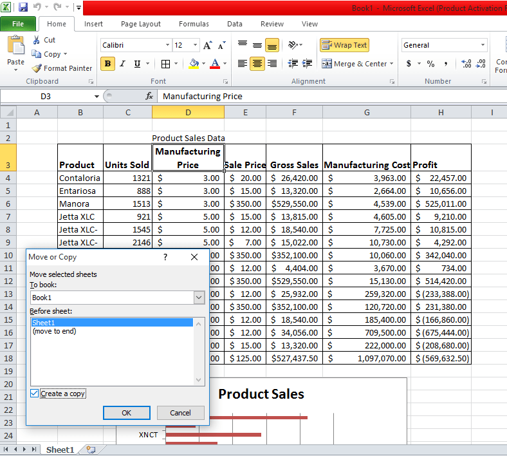Screen dimensions: 507x456
Task: Click the Undo arrow icon
Action: point(37,7)
